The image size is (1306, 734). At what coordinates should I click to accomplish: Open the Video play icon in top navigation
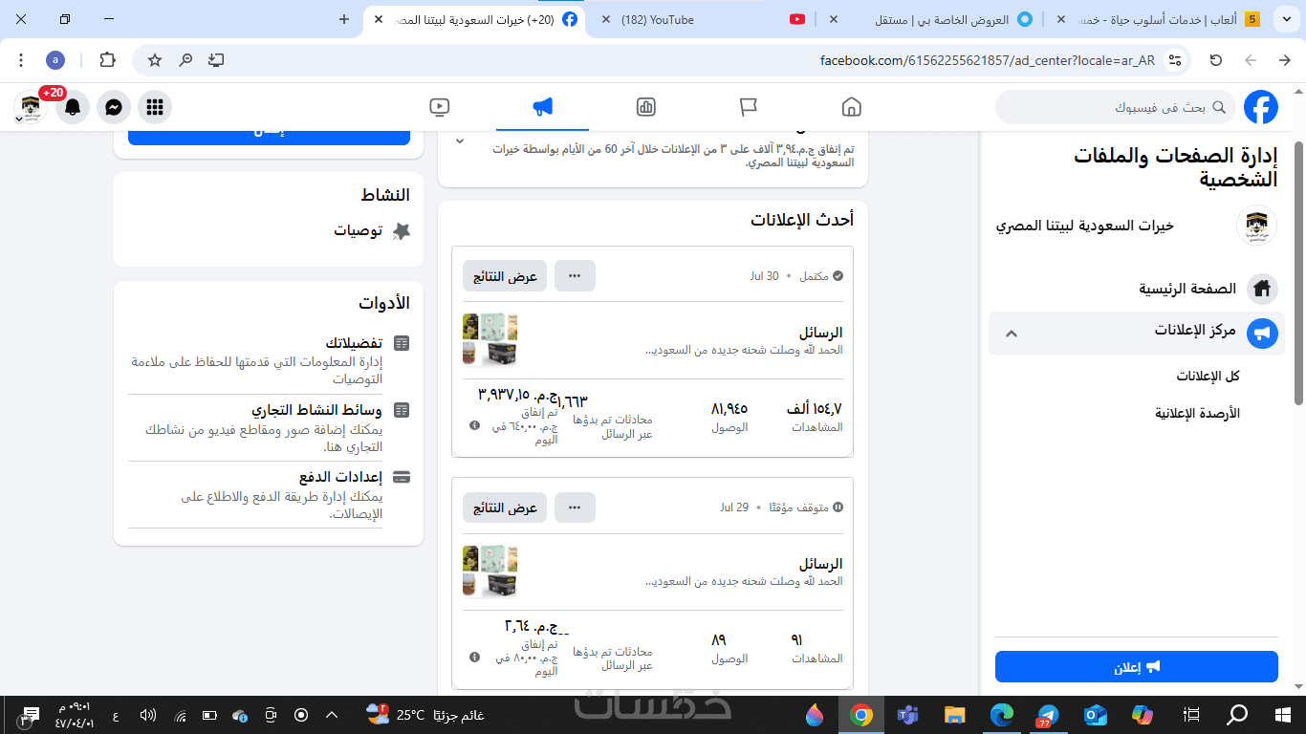[440, 107]
